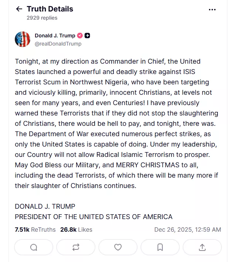The height and width of the screenshot is (262, 230).
Task: View the 26.8k Likes list
Action: [76, 230]
